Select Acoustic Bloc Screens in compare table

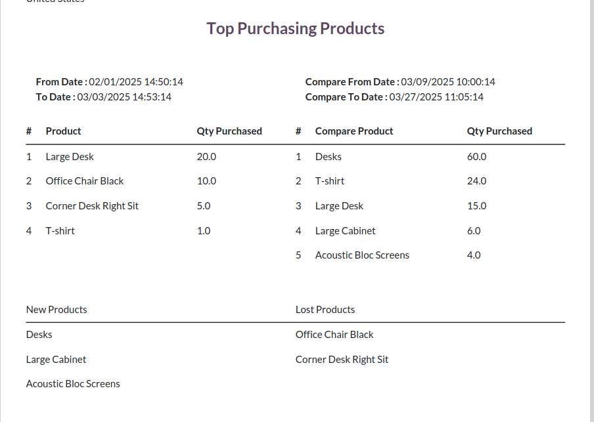[362, 255]
